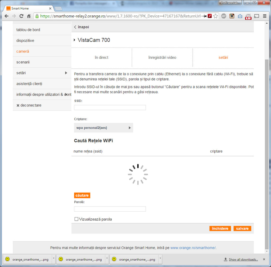Click the plugin blocked icon in address bar
271x267 pixels.
(x=205, y=16)
